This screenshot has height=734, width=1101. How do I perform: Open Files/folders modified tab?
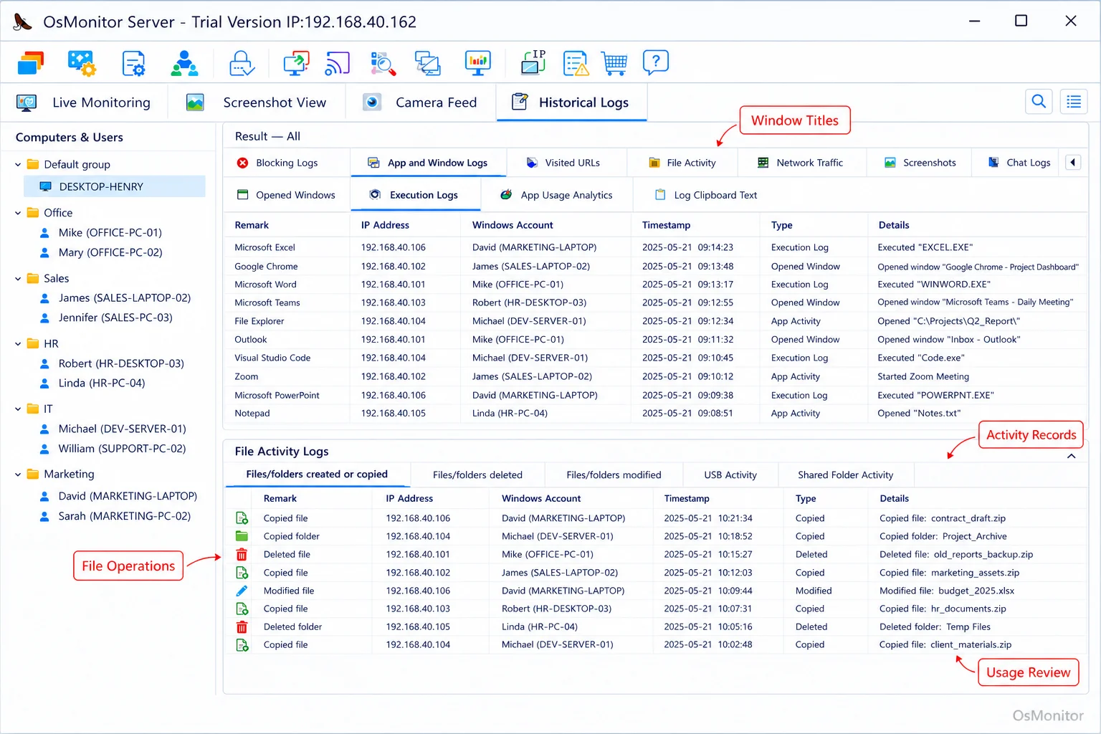614,475
